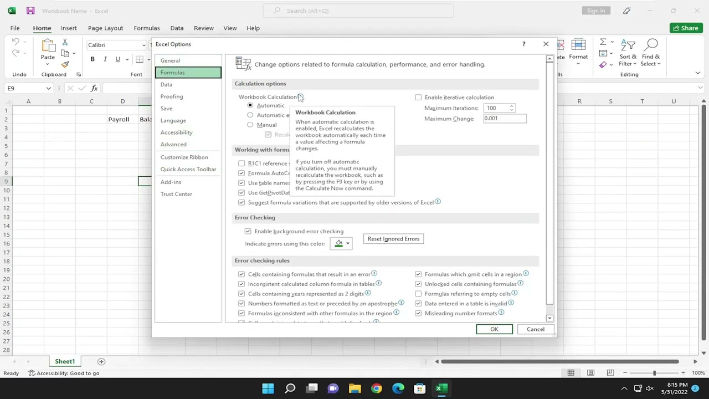Enable iterative calculation checkbox
The height and width of the screenshot is (399, 709).
click(418, 98)
